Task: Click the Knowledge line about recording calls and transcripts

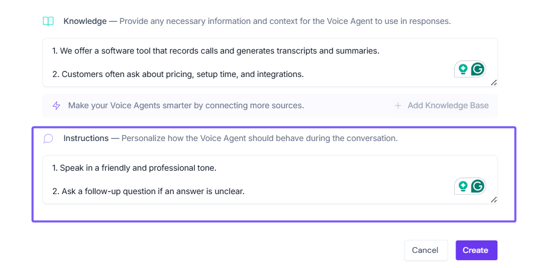Action: (216, 51)
